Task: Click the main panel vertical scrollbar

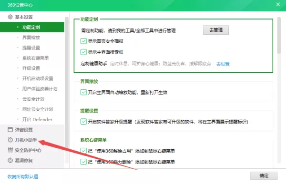Action: [279, 36]
